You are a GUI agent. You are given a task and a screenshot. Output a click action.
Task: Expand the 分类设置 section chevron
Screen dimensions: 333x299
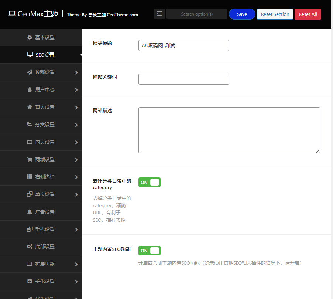coord(77,125)
